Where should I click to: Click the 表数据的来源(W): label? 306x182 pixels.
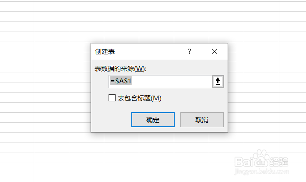[x=120, y=69]
